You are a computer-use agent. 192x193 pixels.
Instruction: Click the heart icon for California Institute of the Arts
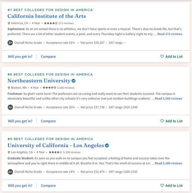click(162, 56)
